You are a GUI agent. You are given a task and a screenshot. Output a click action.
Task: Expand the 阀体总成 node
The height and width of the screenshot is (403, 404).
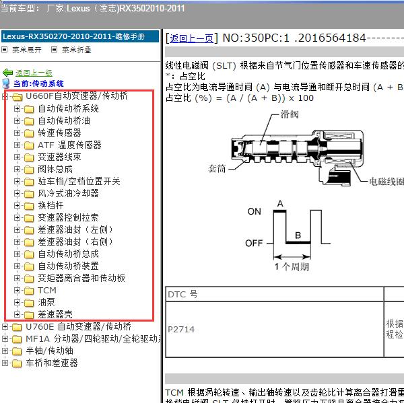click(x=17, y=169)
